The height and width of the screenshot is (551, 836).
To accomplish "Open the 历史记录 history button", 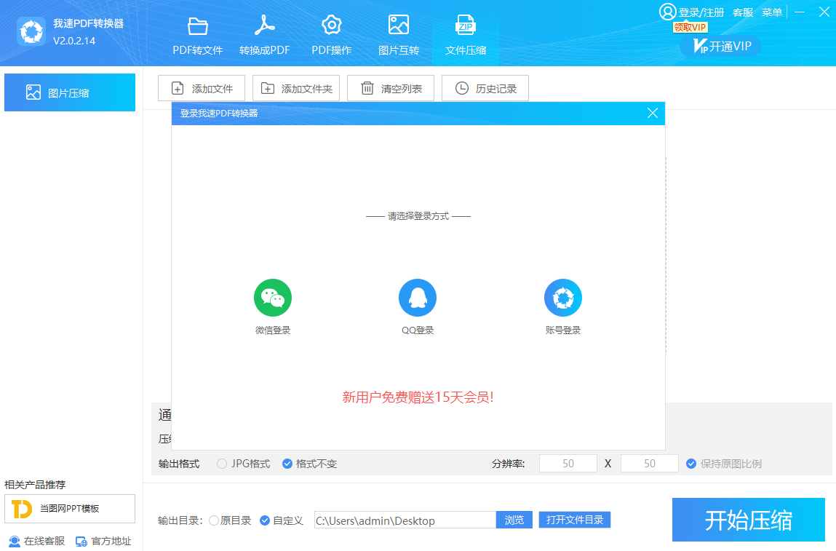I will pyautogui.click(x=485, y=88).
